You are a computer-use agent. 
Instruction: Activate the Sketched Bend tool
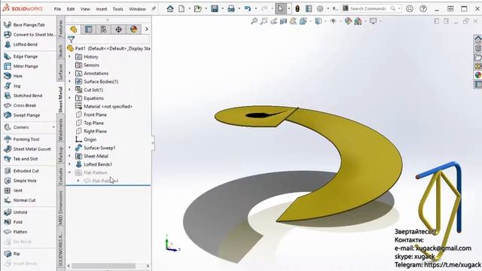(23, 96)
